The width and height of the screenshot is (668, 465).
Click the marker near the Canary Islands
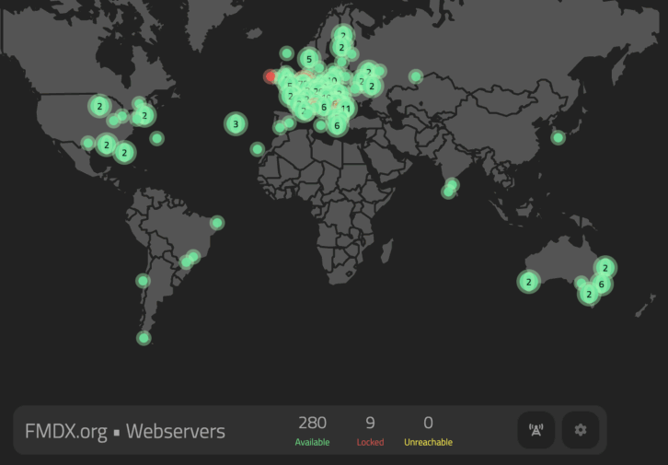[258, 149]
